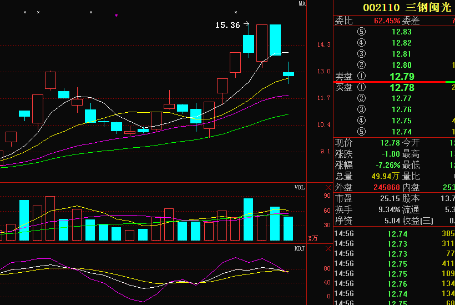Select buy level 5 price 12.74
This screenshot has height=305, width=455.
(x=401, y=132)
